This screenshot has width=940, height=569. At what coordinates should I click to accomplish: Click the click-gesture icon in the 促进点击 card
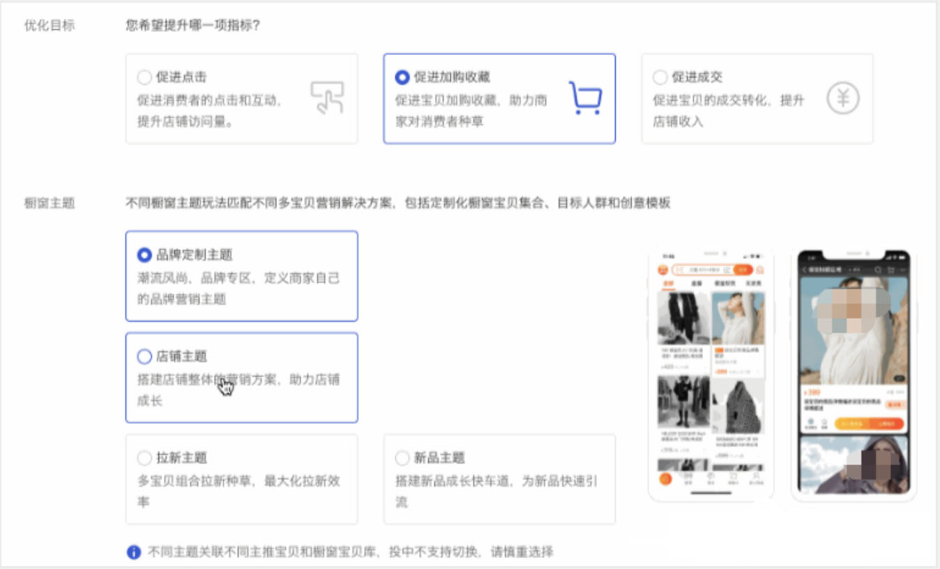[328, 99]
